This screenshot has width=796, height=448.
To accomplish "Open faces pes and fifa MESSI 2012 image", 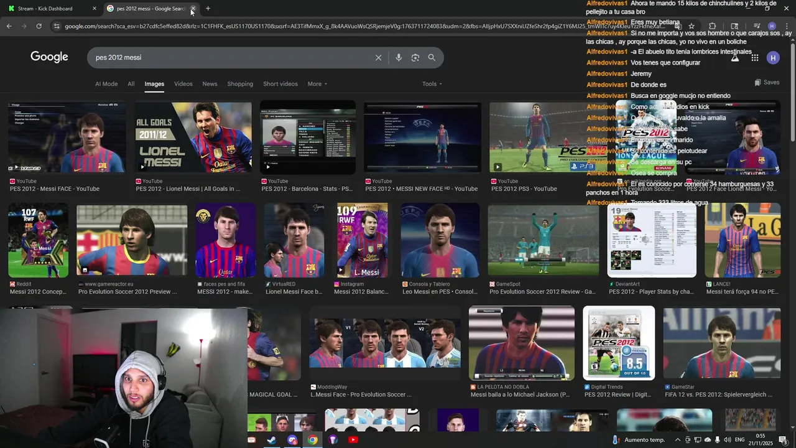I will (x=226, y=240).
